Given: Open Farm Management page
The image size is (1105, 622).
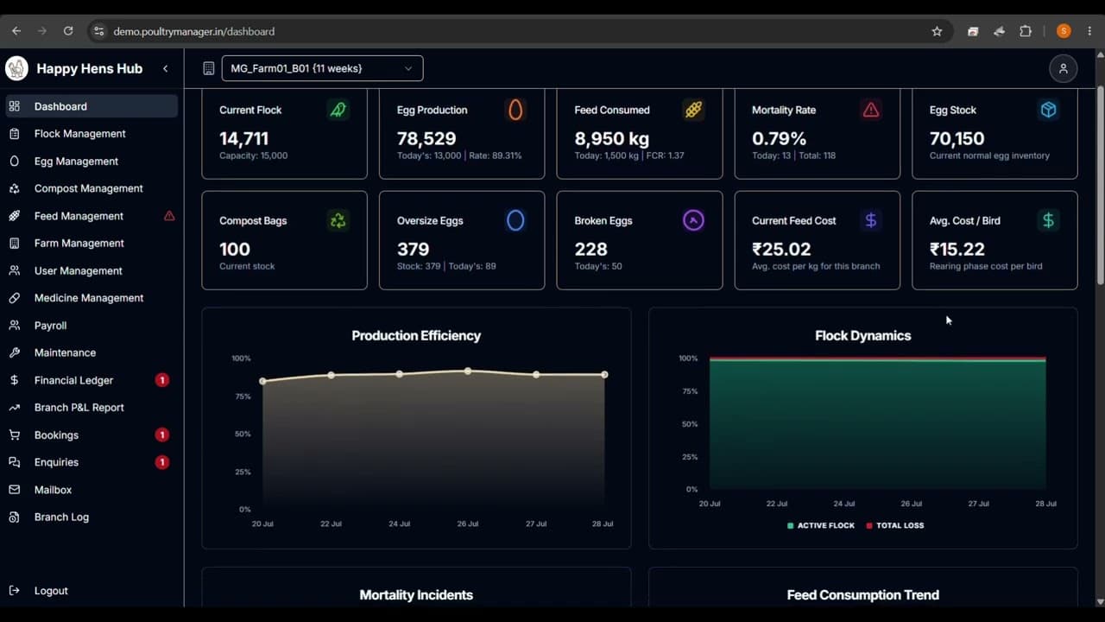Looking at the screenshot, I should [92, 244].
